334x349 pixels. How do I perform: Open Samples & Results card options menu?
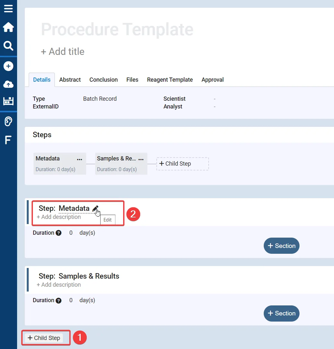coord(141,159)
